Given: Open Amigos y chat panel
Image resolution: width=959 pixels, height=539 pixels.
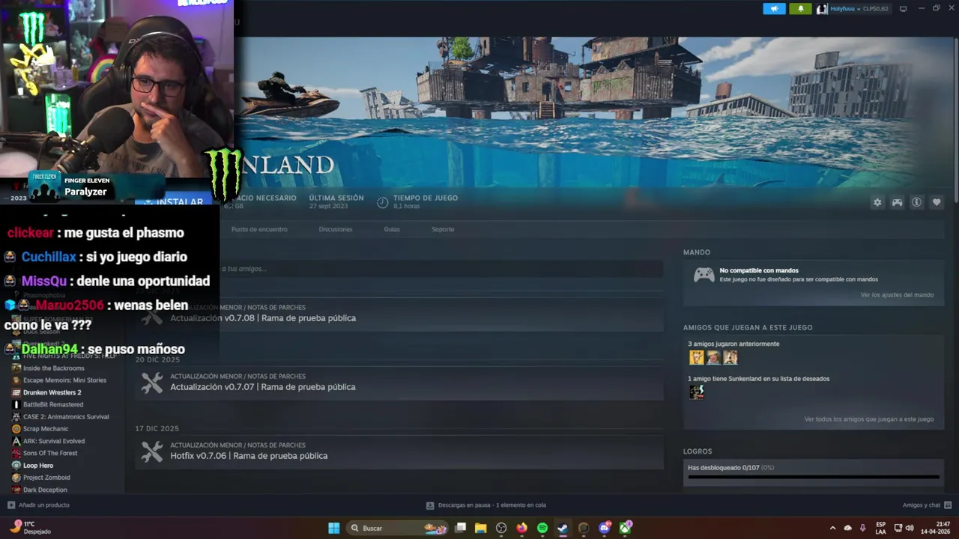Looking at the screenshot, I should click(927, 505).
